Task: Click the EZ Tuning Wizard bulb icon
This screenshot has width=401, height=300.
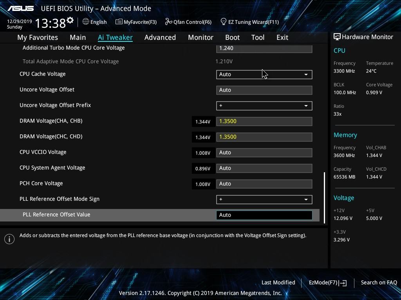Action: coord(223,22)
